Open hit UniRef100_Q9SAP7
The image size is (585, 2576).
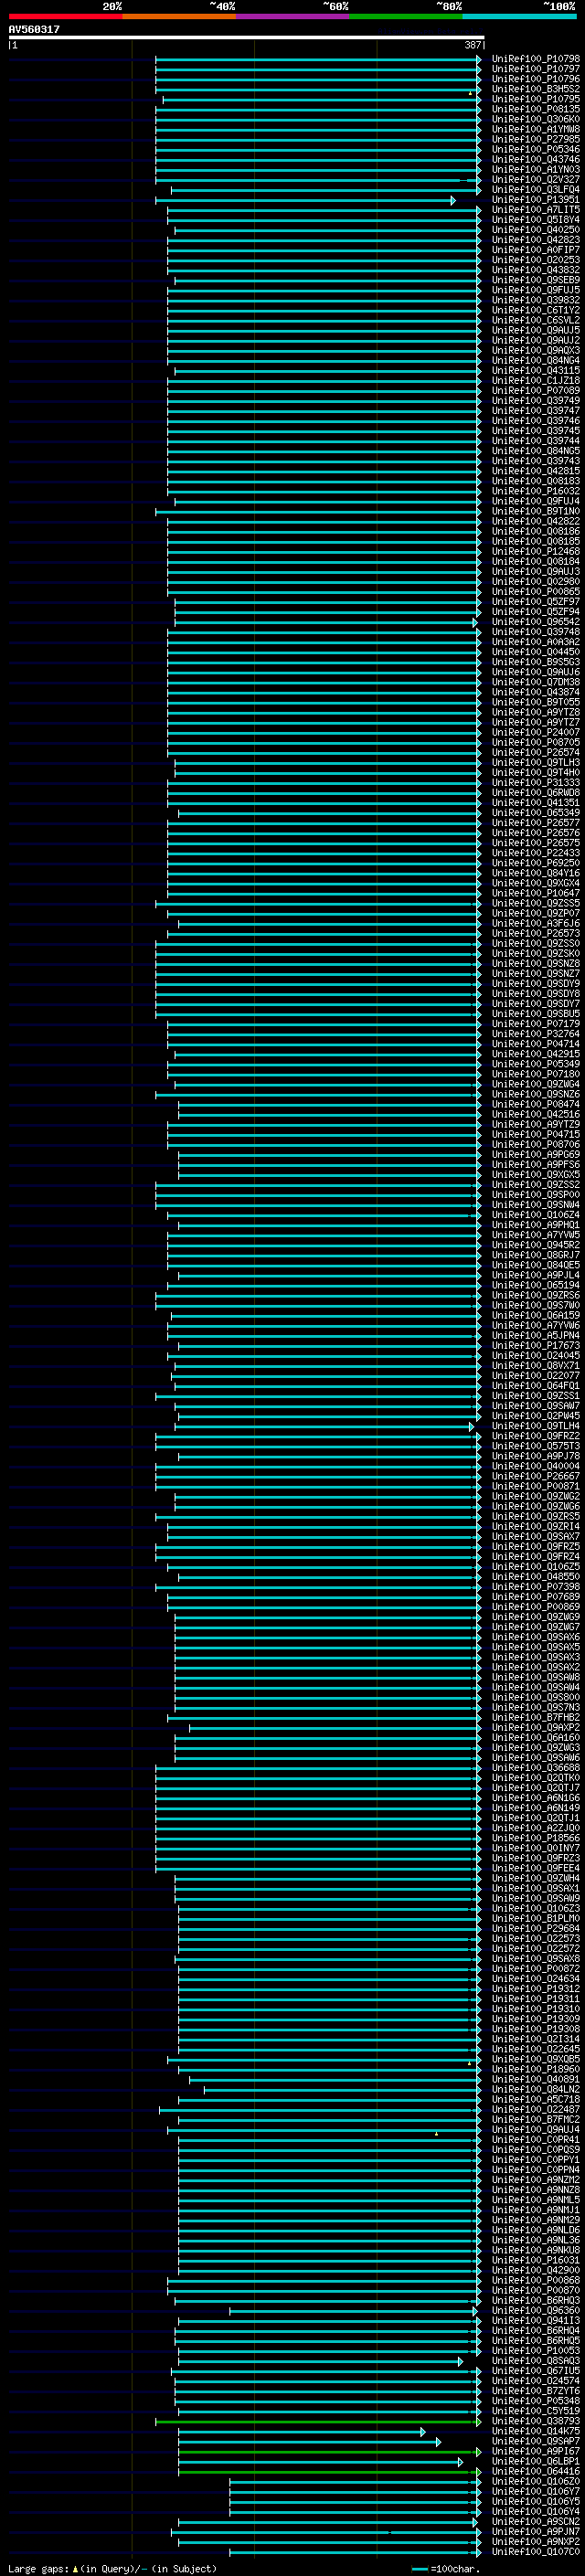coord(536,2441)
